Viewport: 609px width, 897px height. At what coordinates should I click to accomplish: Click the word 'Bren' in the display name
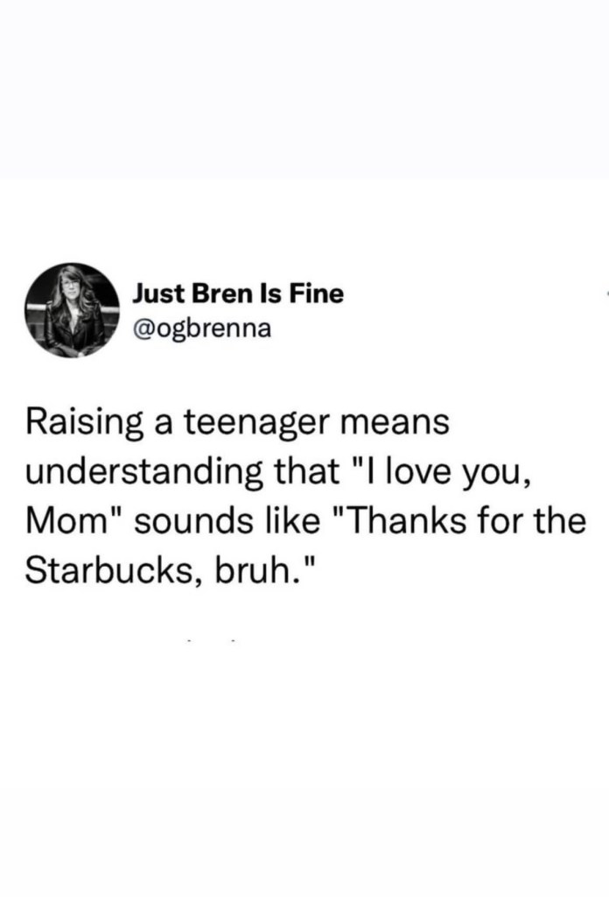point(220,294)
